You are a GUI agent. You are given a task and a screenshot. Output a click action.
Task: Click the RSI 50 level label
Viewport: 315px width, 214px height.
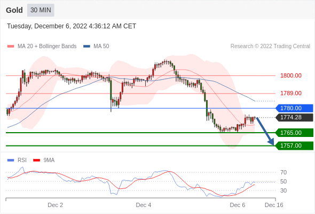[x=283, y=181]
